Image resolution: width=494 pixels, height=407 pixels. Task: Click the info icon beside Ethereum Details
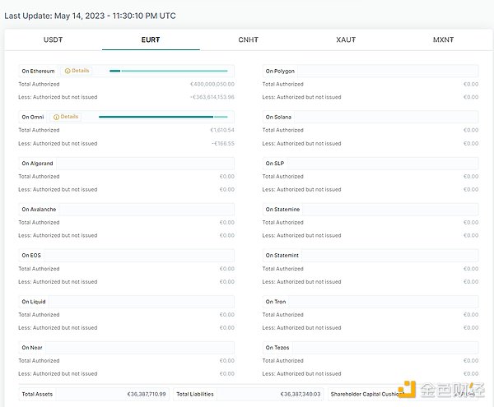point(68,71)
